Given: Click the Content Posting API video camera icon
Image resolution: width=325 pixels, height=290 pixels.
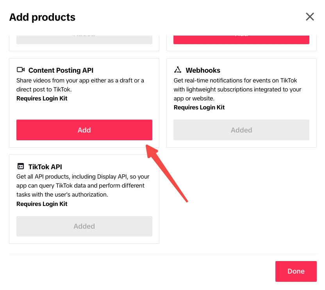Looking at the screenshot, I should (21, 70).
